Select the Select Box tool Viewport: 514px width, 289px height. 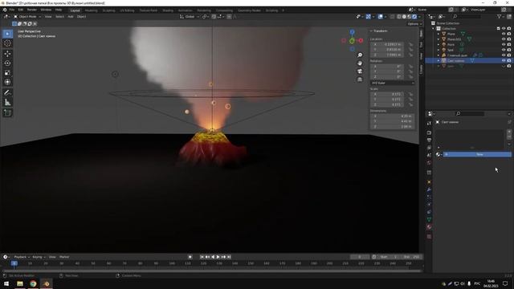click(7, 34)
